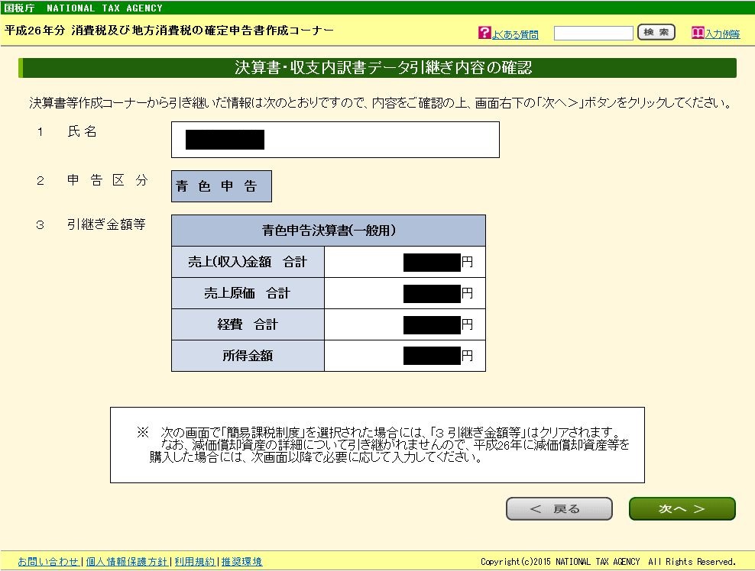Select the 青色申告 filing category box
The image size is (755, 571).
(222, 186)
